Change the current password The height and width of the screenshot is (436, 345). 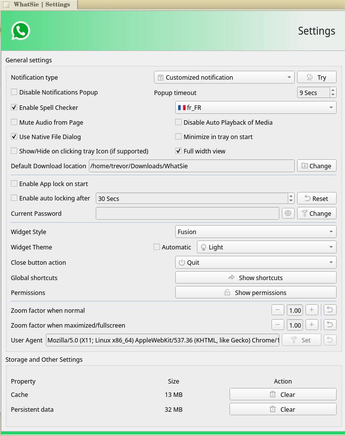pos(317,213)
